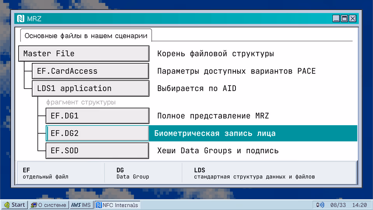
Task: Click the DG 'Data Group' legend entry
Action: [133, 173]
